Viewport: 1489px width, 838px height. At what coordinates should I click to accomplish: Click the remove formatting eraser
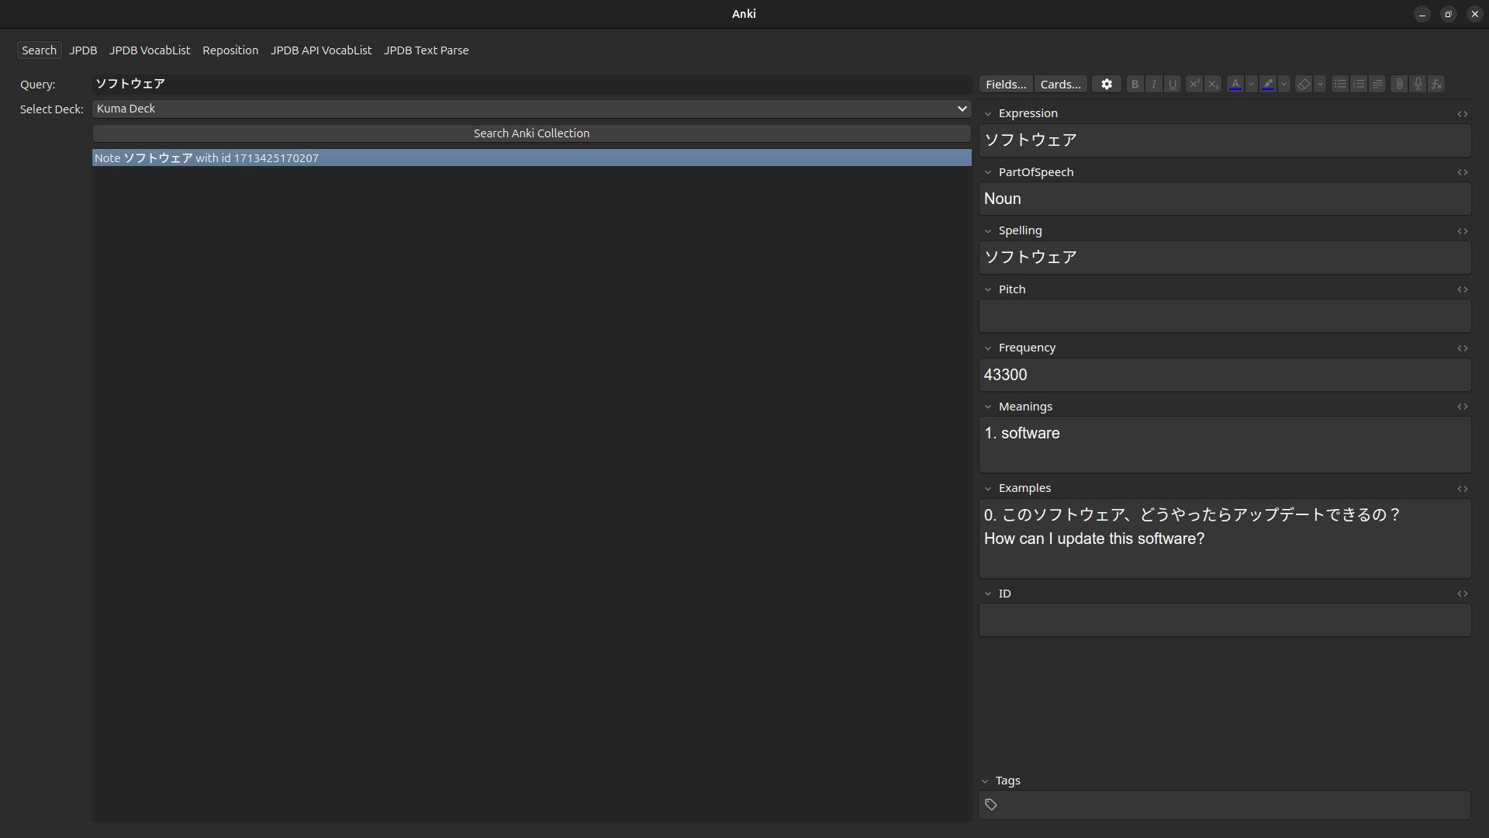click(1304, 84)
